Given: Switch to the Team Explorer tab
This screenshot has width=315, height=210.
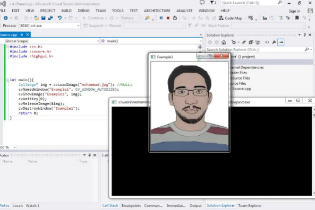Looking at the screenshot, I should (250, 206).
